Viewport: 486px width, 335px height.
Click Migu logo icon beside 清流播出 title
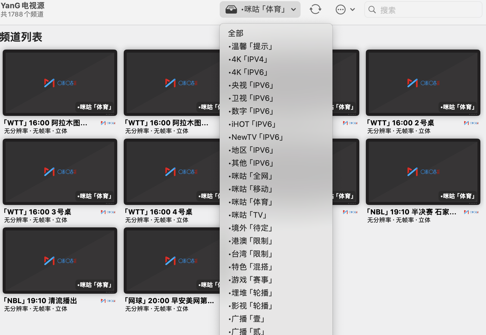tap(108, 301)
